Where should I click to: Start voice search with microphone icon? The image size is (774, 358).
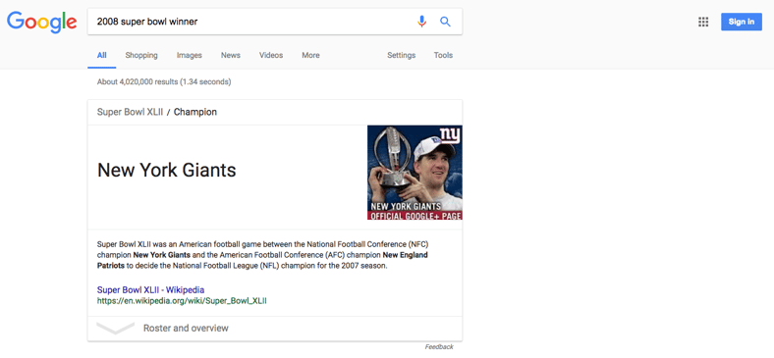tap(421, 22)
